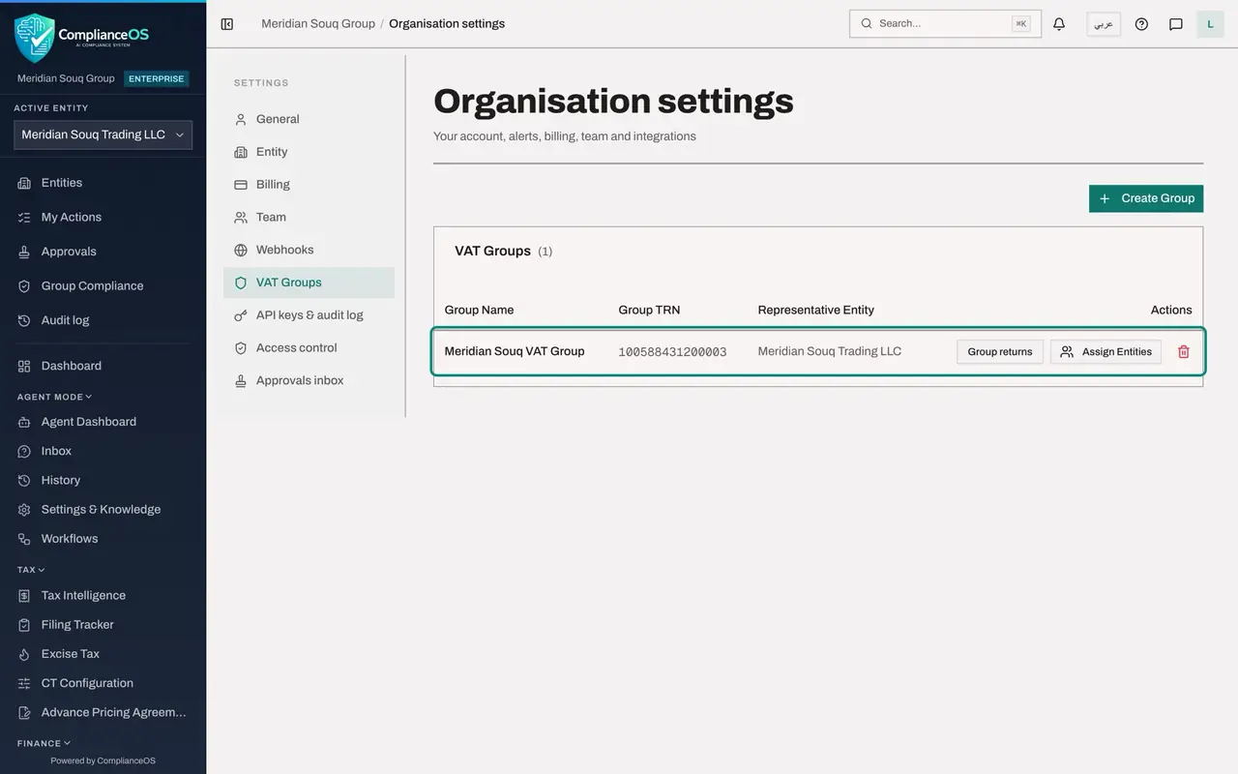1238x774 pixels.
Task: Open Settings & Knowledge
Action: (x=103, y=510)
